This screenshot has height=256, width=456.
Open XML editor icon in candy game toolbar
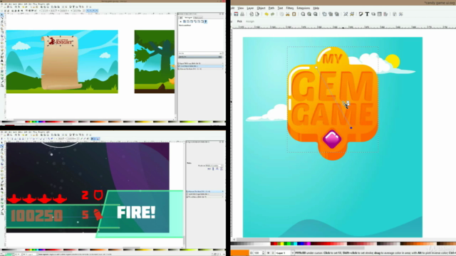(380, 14)
